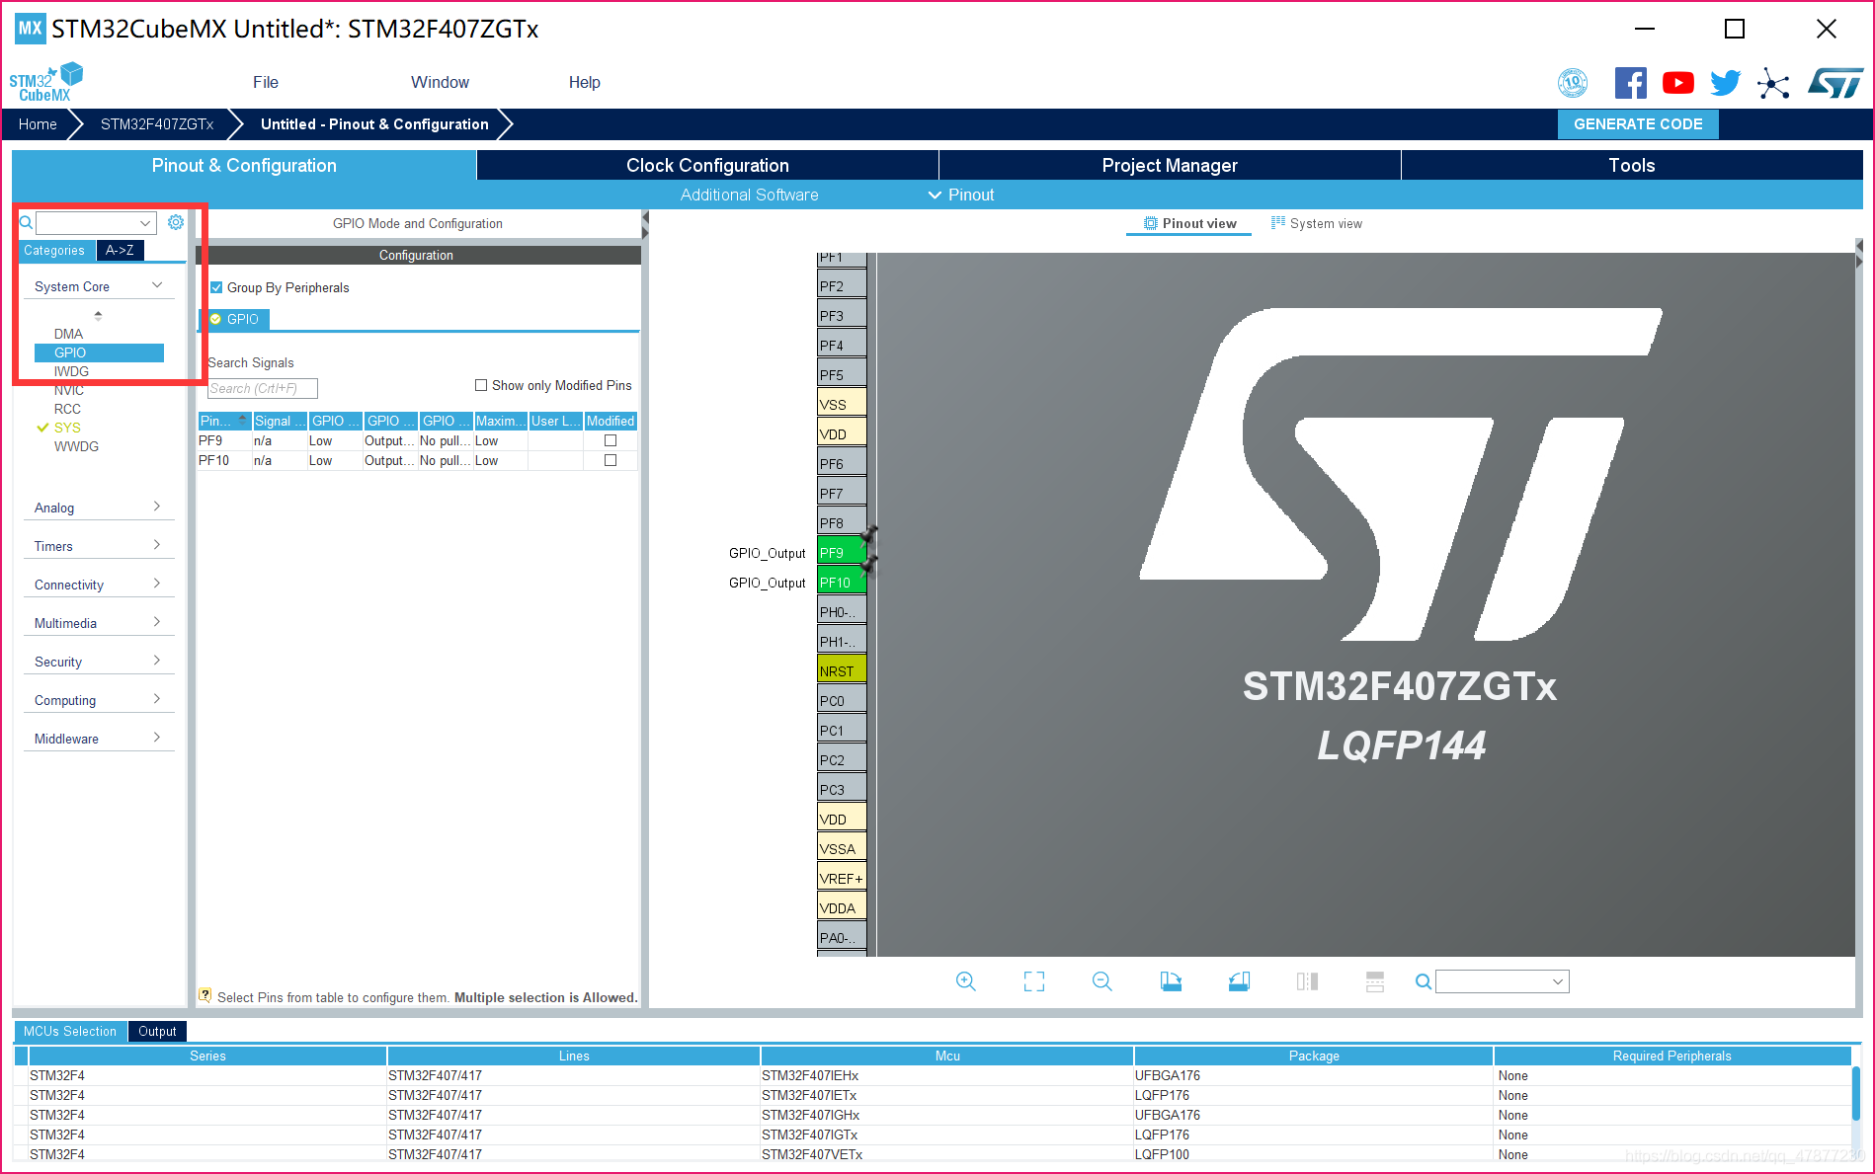This screenshot has width=1875, height=1174.
Task: Open the category search combo box
Action: coord(96,223)
